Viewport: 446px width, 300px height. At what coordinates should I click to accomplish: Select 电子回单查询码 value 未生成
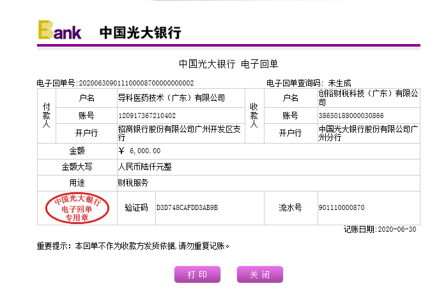339,83
